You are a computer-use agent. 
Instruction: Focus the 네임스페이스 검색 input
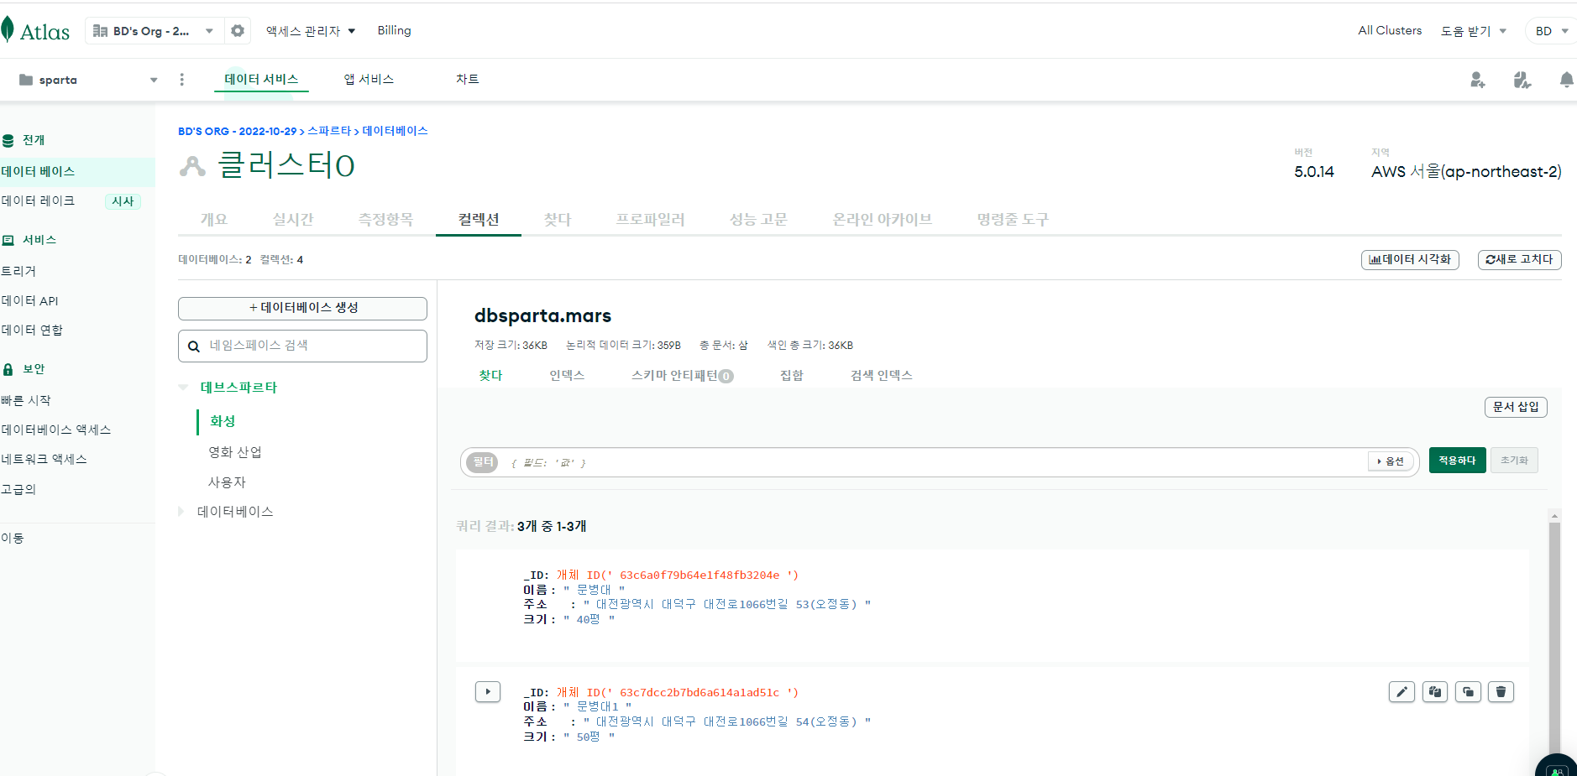pos(302,346)
